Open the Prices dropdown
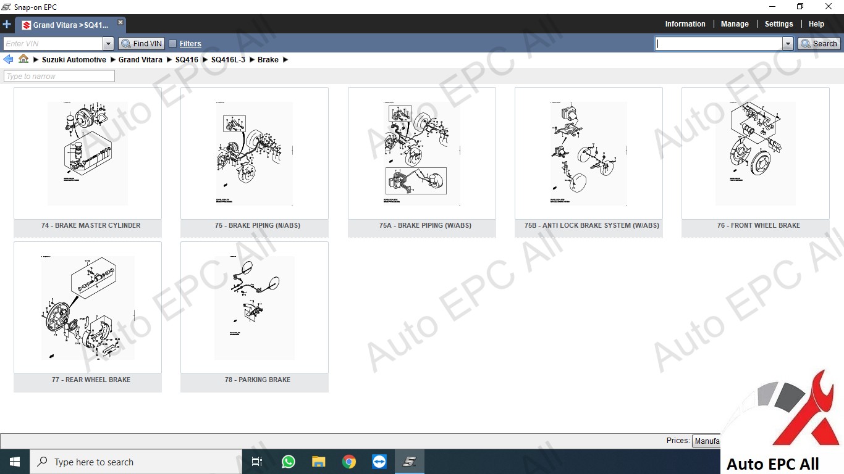 (x=706, y=441)
